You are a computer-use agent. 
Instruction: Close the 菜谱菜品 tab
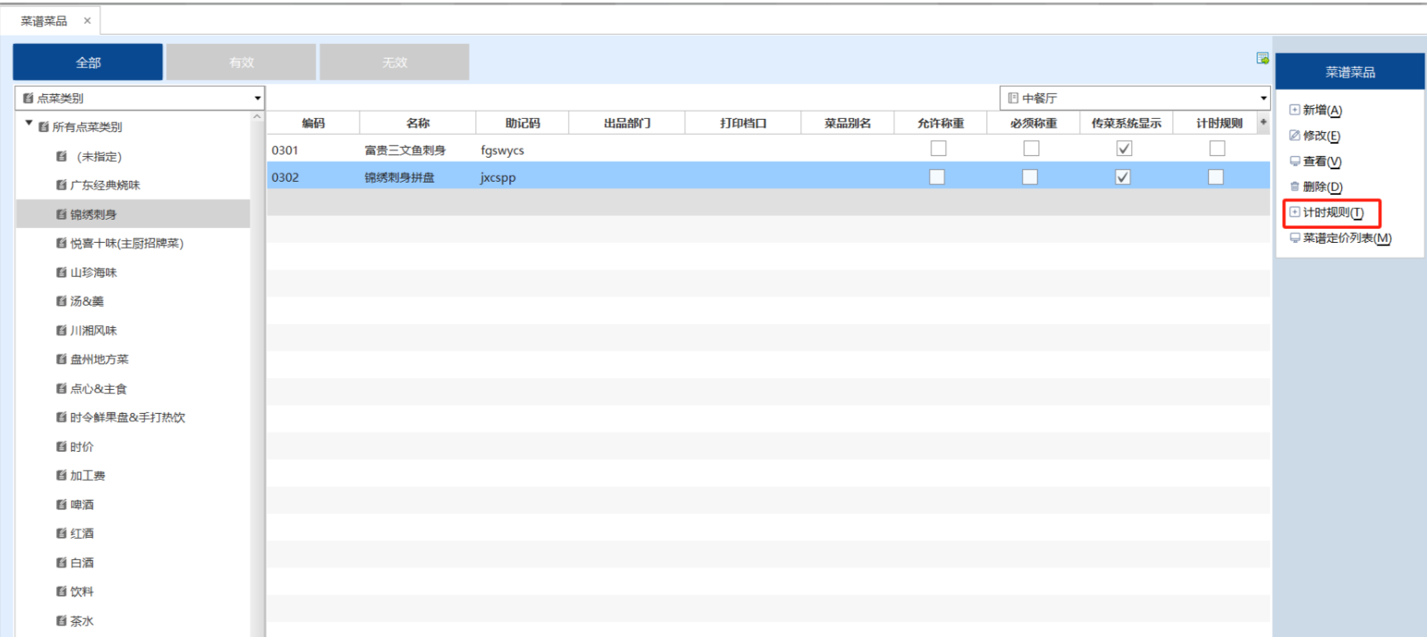(87, 21)
